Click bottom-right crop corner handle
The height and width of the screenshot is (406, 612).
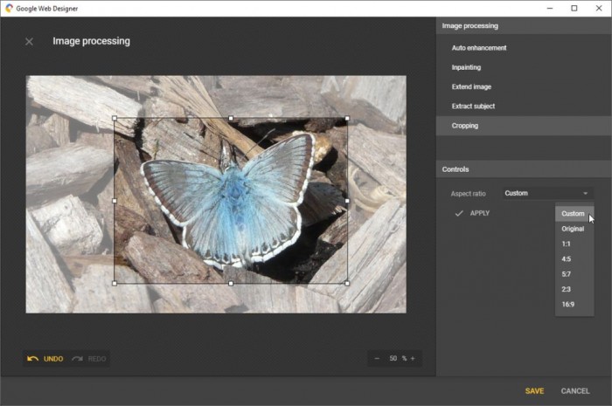[x=347, y=283]
